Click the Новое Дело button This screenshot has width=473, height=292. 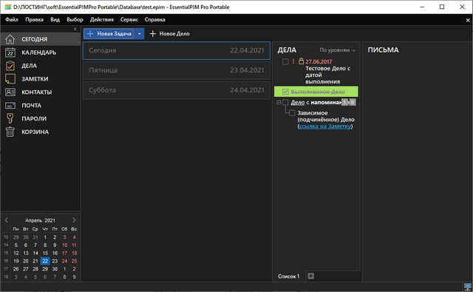pos(170,34)
